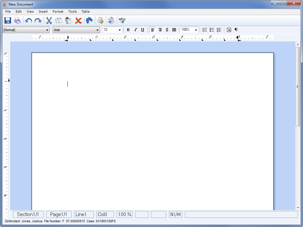Open the View menu
Viewport: 303px width, 227px height.
[30, 12]
